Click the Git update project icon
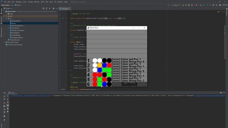Screen dimensions: 228x128 (x=204, y=5)
